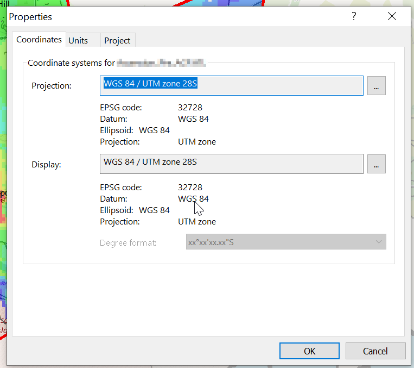The height and width of the screenshot is (368, 414).
Task: Expand the Degree format dropdown
Action: pos(286,242)
